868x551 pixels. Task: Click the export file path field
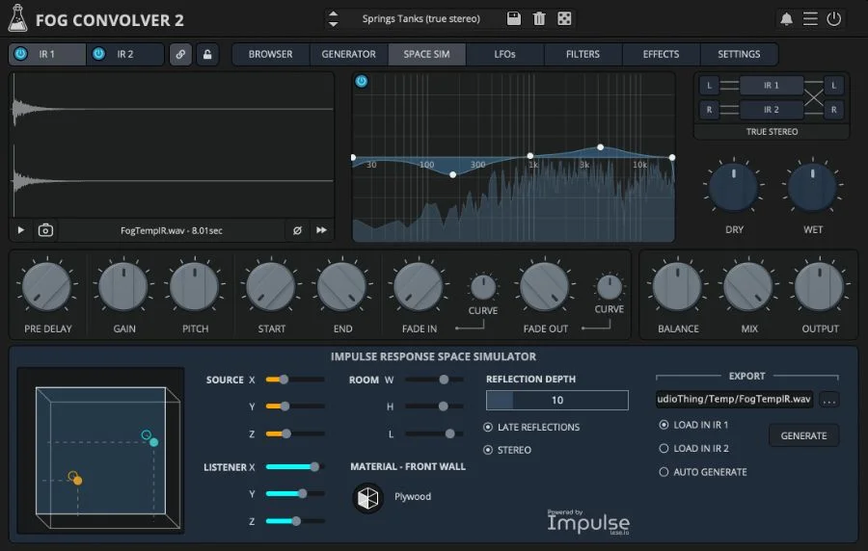pyautogui.click(x=734, y=399)
